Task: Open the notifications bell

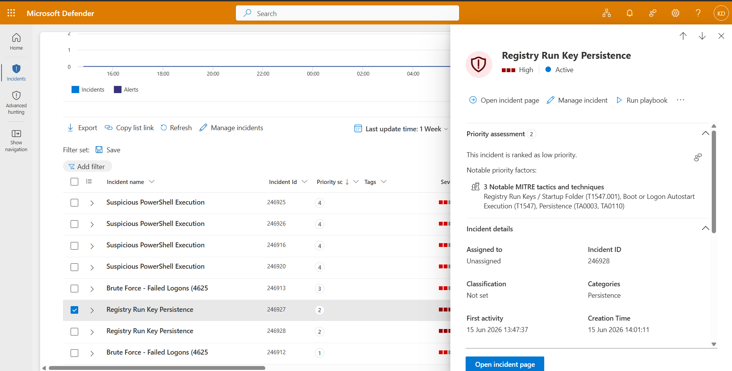Action: (x=629, y=13)
